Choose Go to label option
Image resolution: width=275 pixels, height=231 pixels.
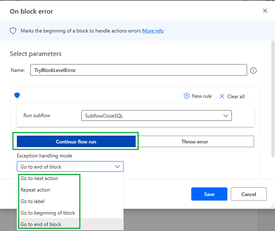click(70, 201)
